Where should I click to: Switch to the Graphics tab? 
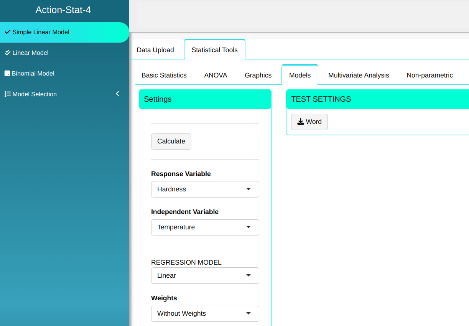[258, 75]
